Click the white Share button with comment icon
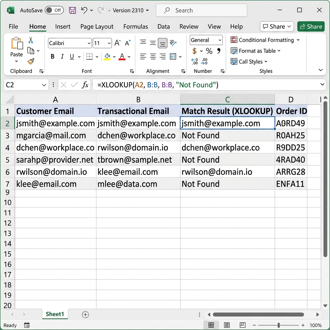The width and height of the screenshot is (330, 330). click(277, 26)
